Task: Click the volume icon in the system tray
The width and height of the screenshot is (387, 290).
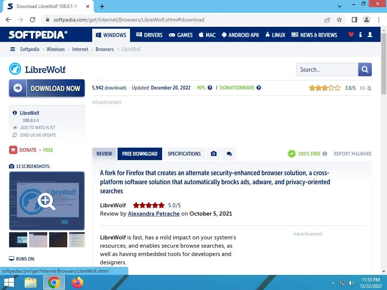Action: 351,283
